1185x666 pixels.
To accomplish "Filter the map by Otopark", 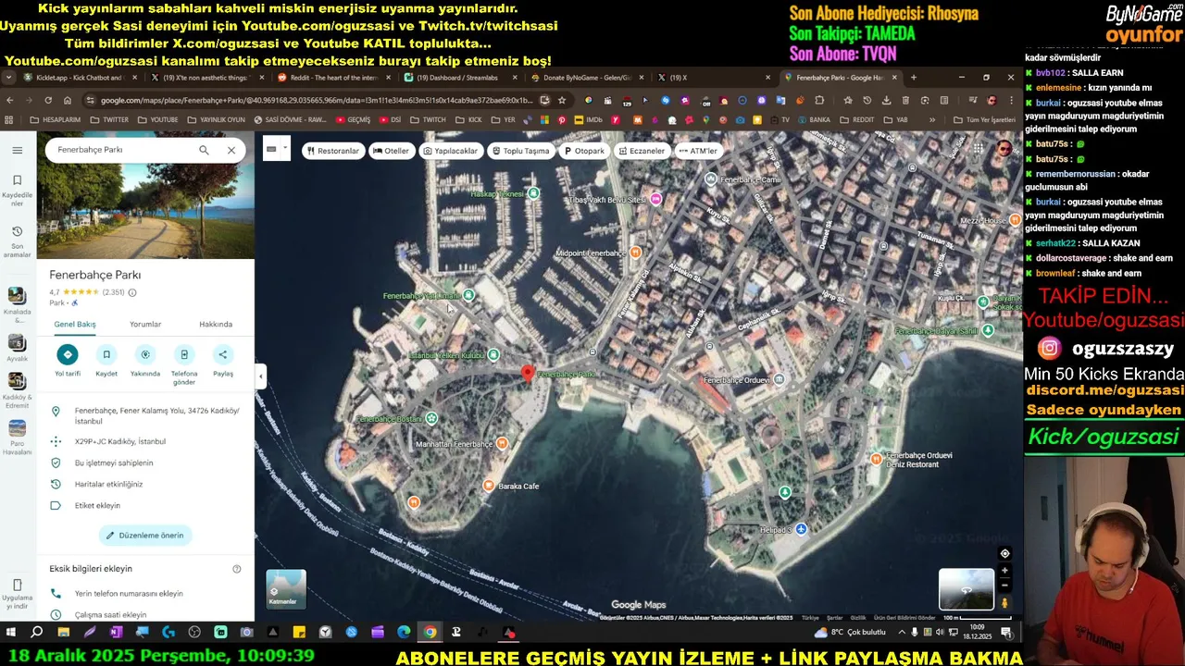I will point(584,151).
